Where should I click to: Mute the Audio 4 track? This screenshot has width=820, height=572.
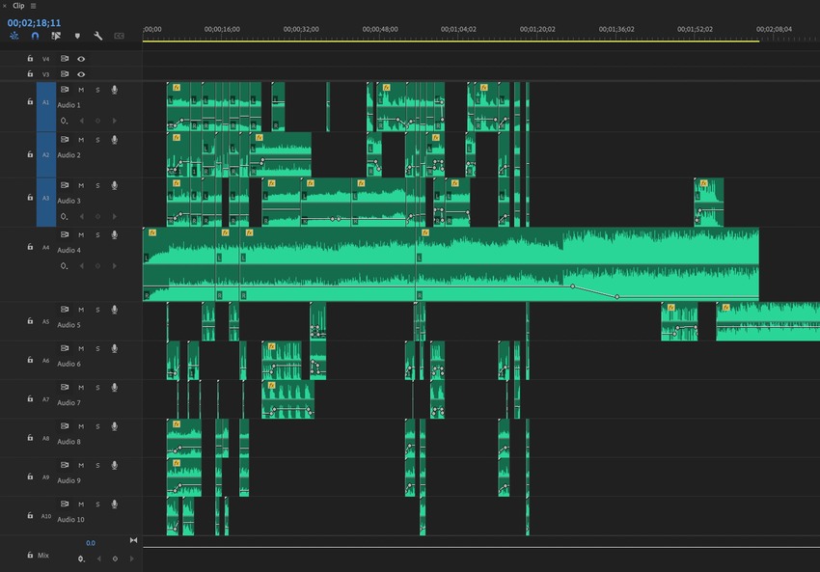pos(81,234)
